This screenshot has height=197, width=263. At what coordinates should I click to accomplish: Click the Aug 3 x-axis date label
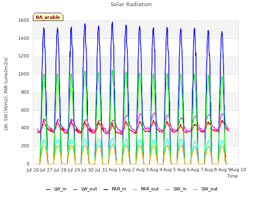[x=142, y=170]
